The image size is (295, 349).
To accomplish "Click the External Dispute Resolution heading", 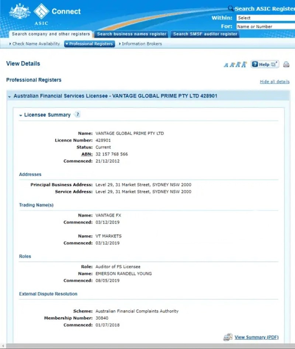I will coord(48,294).
